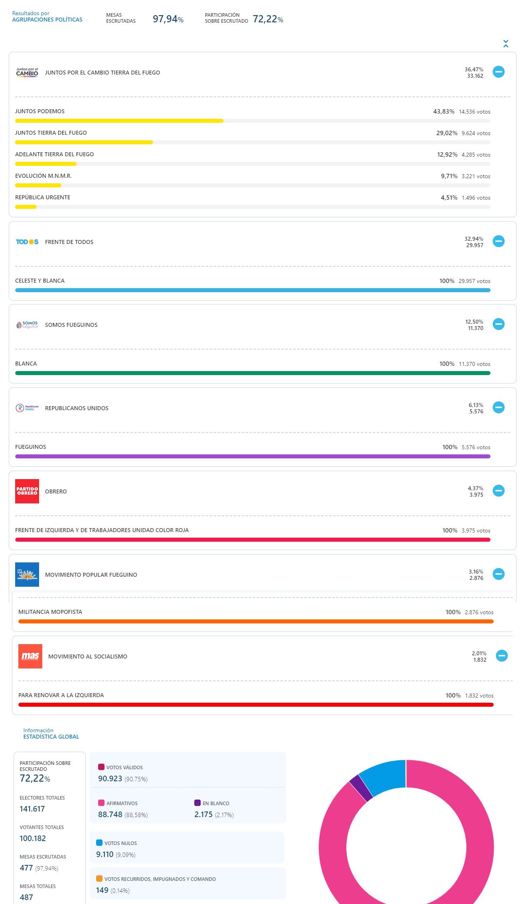Screen dimensions: 525x904
Task: Click the MOVIMIENTO POPULAR FUEGUINO party name
Action: (x=91, y=575)
